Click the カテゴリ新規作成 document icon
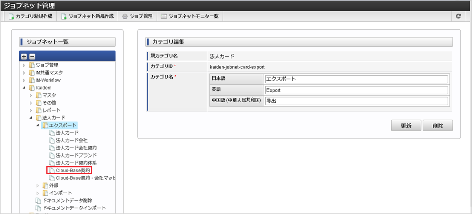The image size is (472, 214). click(x=11, y=17)
